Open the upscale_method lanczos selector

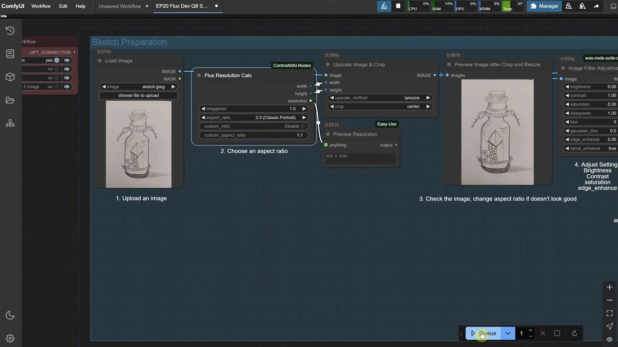pyautogui.click(x=380, y=98)
